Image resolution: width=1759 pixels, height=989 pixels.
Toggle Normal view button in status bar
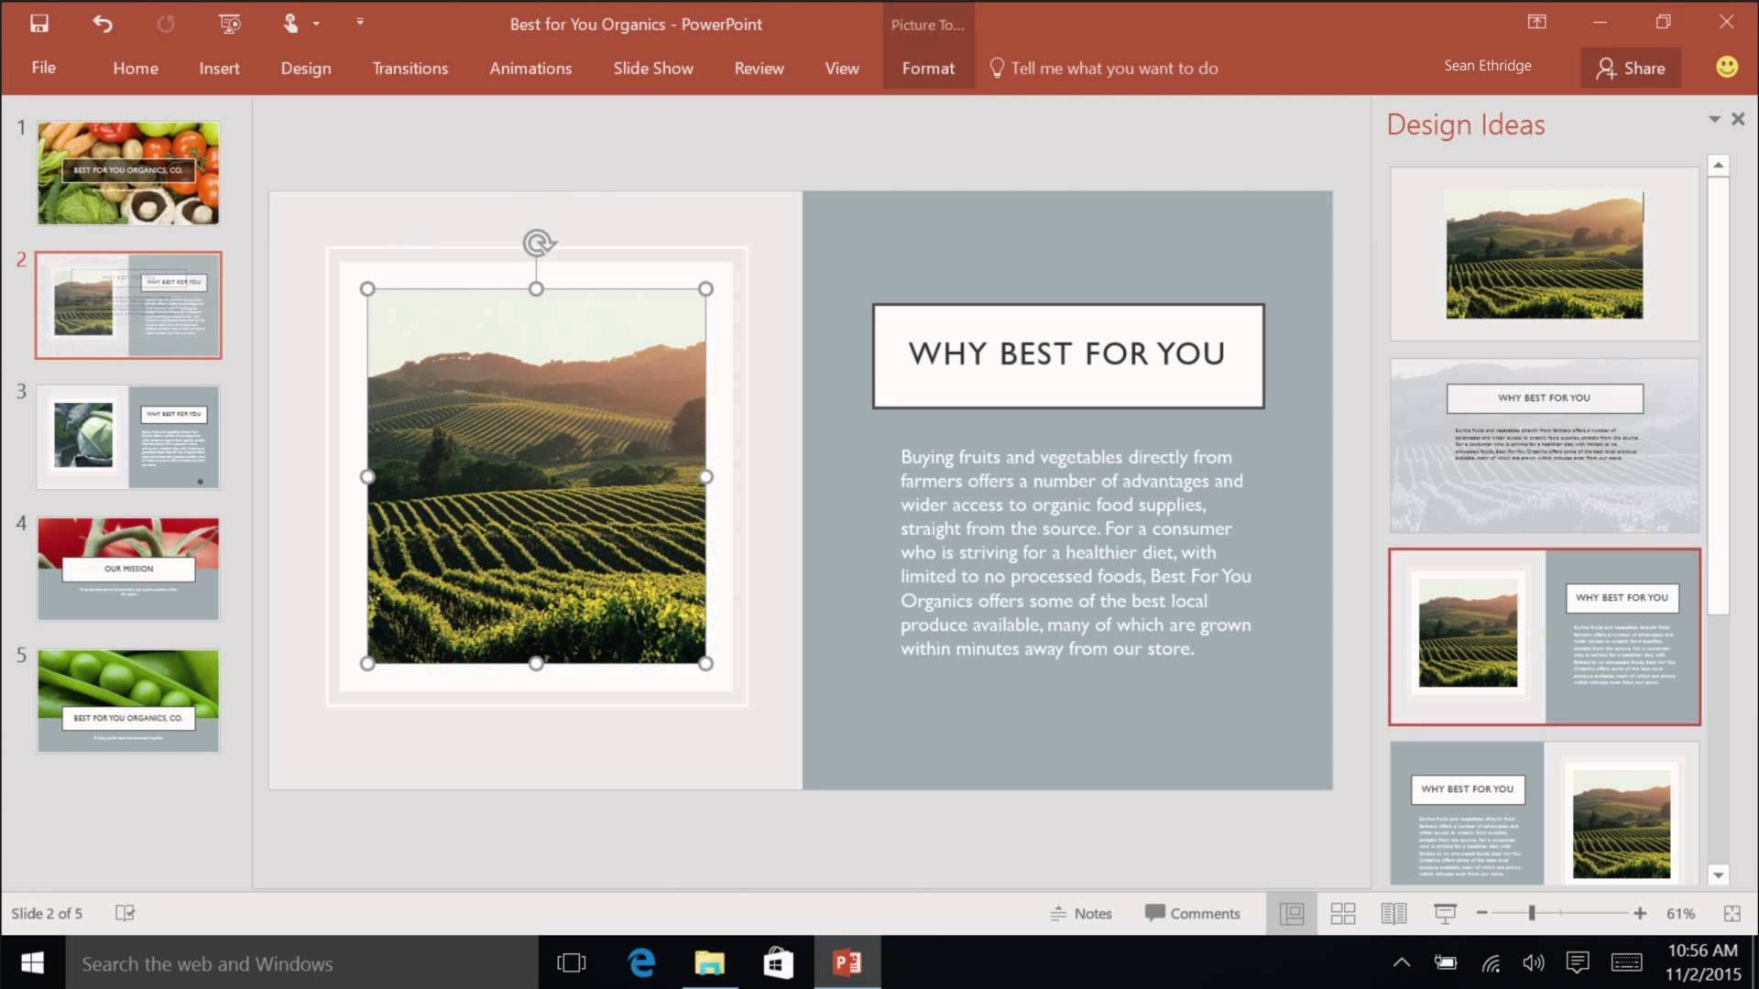tap(1291, 913)
